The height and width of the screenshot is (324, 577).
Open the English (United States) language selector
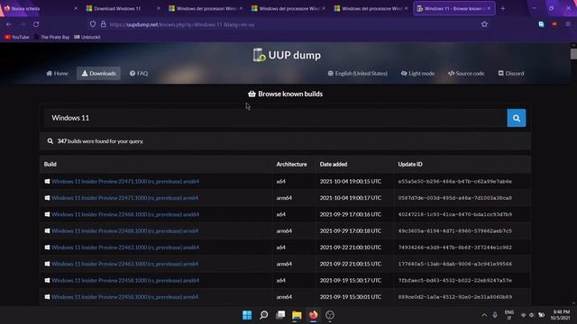(x=358, y=74)
